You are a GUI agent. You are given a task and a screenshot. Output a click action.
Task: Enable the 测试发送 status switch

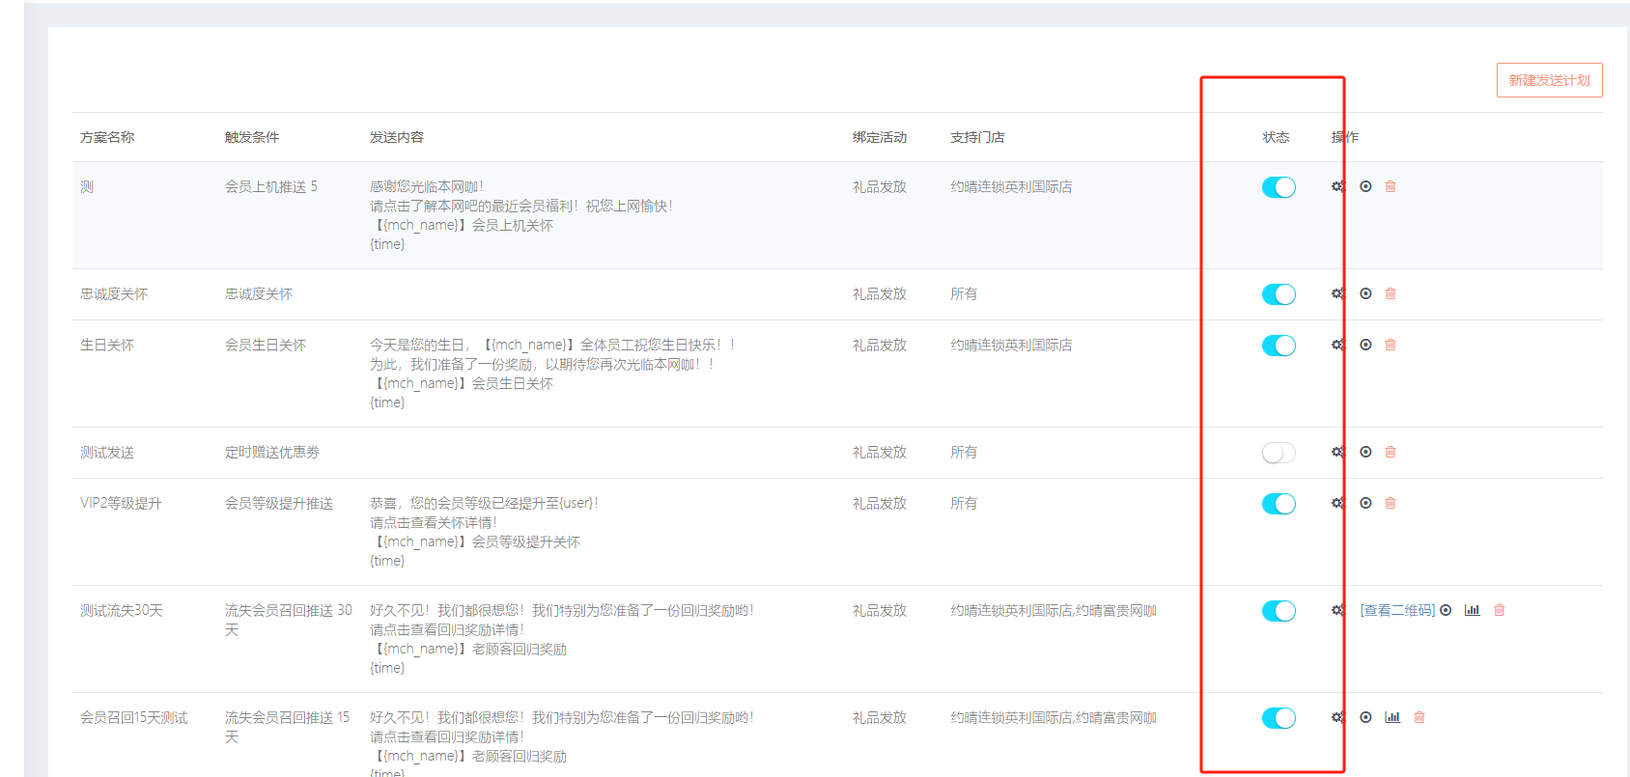point(1279,453)
